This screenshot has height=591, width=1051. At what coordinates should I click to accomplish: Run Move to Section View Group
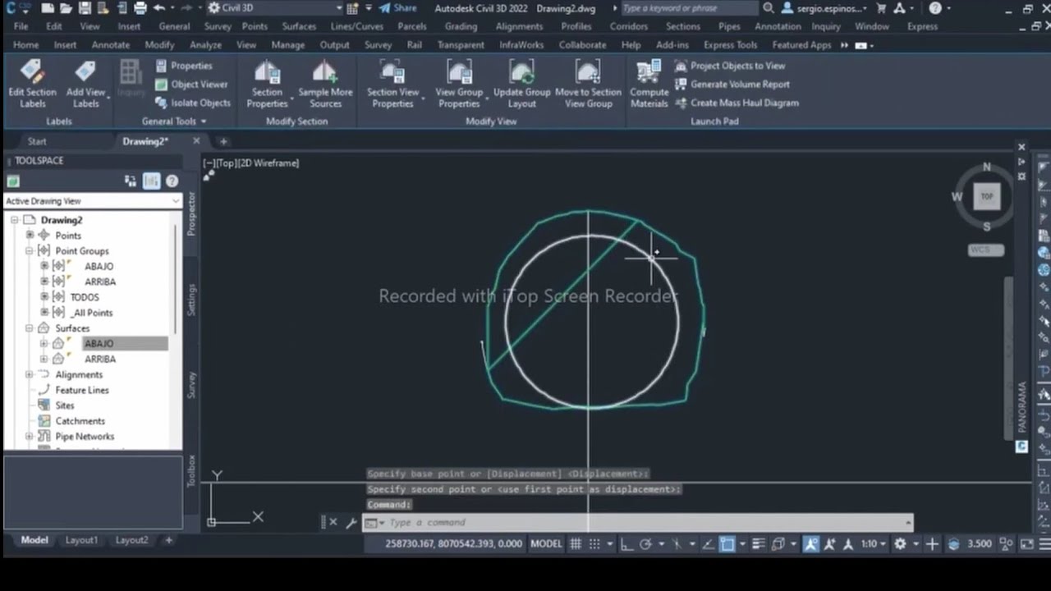pyautogui.click(x=588, y=84)
